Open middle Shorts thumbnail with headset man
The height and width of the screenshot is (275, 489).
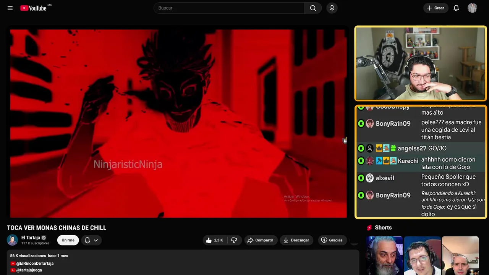click(422, 256)
